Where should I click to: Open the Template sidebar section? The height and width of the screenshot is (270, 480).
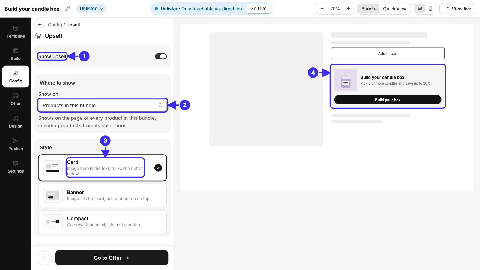(x=16, y=32)
